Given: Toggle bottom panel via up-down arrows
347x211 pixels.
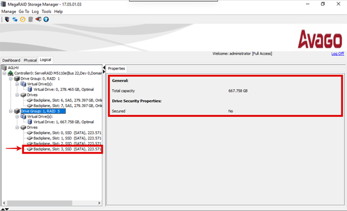Looking at the screenshot, I should point(5,209).
